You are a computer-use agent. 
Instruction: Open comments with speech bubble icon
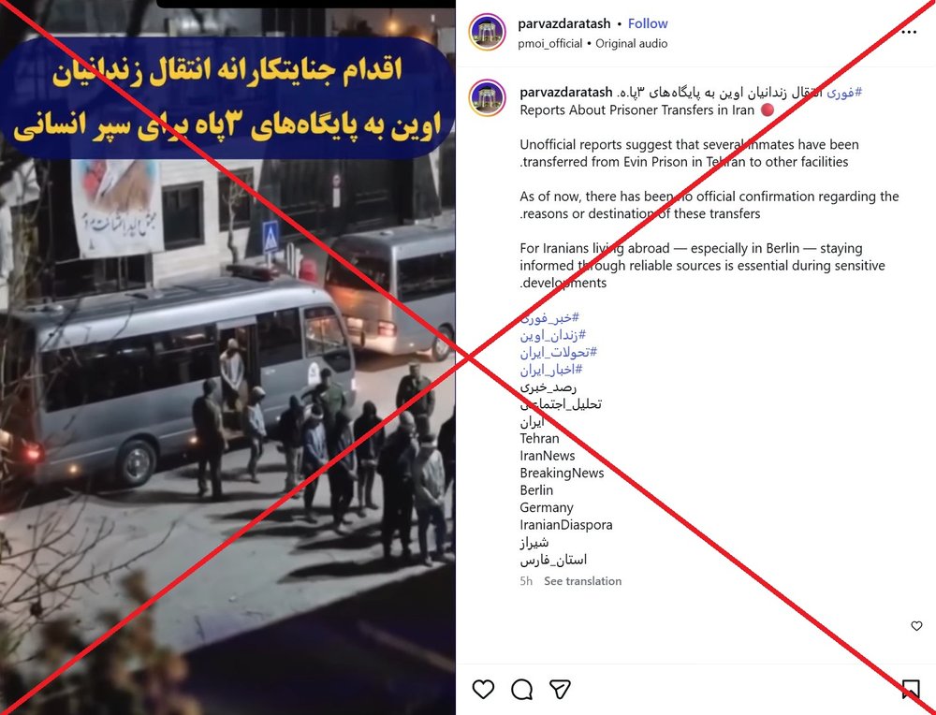[521, 690]
